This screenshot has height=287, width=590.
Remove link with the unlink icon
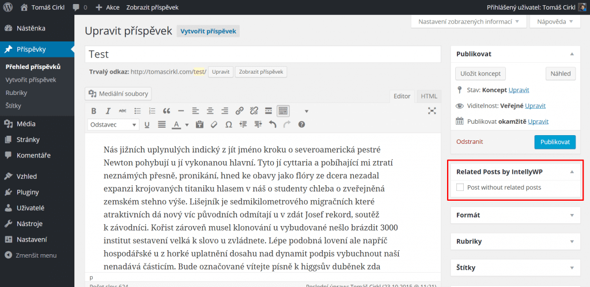coord(254,111)
